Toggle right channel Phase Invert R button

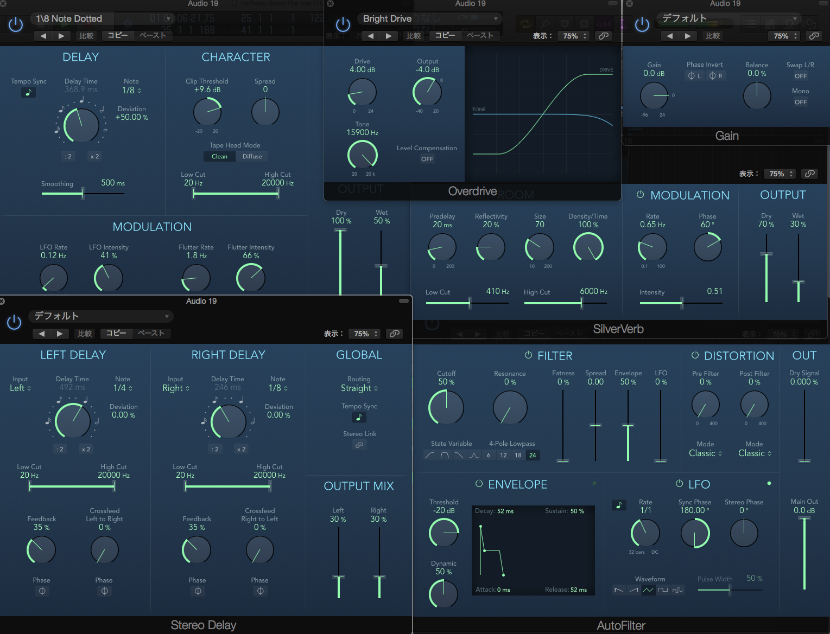pyautogui.click(x=716, y=76)
